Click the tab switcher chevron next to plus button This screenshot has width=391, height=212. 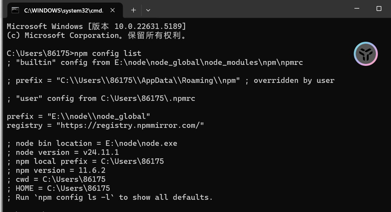coord(148,10)
